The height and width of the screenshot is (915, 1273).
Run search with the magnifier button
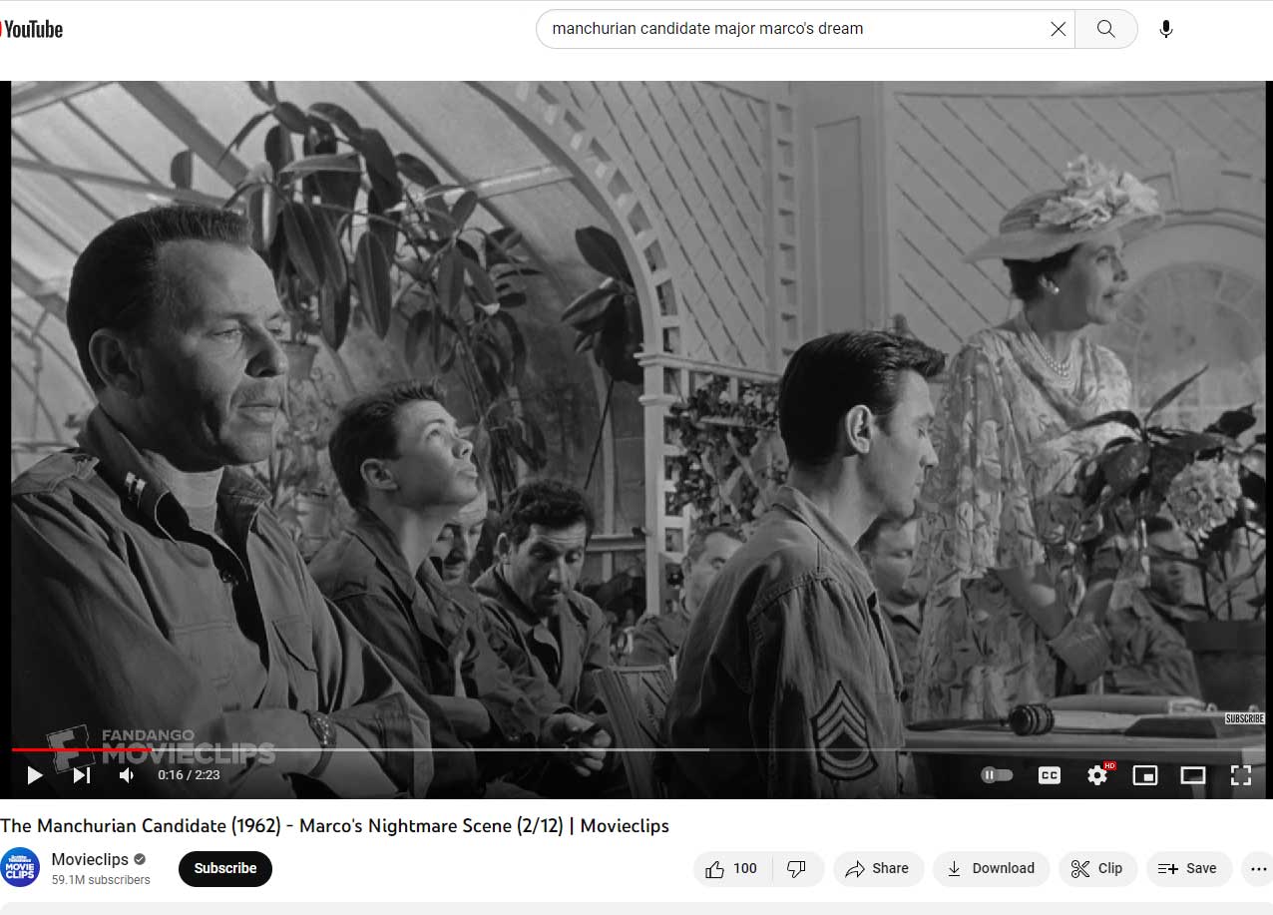[x=1105, y=29]
